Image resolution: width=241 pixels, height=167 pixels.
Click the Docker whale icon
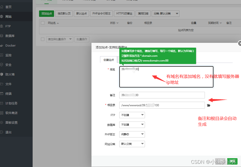coord(2,45)
